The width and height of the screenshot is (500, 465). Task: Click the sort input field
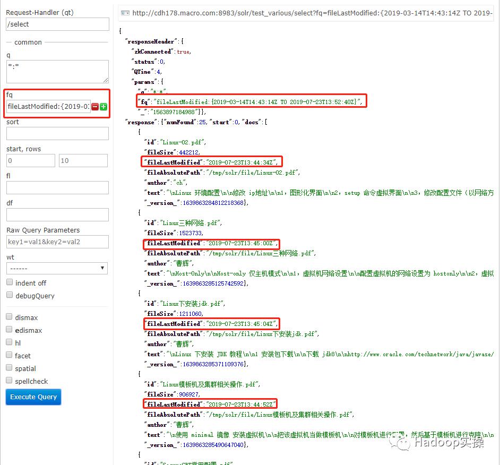57,133
